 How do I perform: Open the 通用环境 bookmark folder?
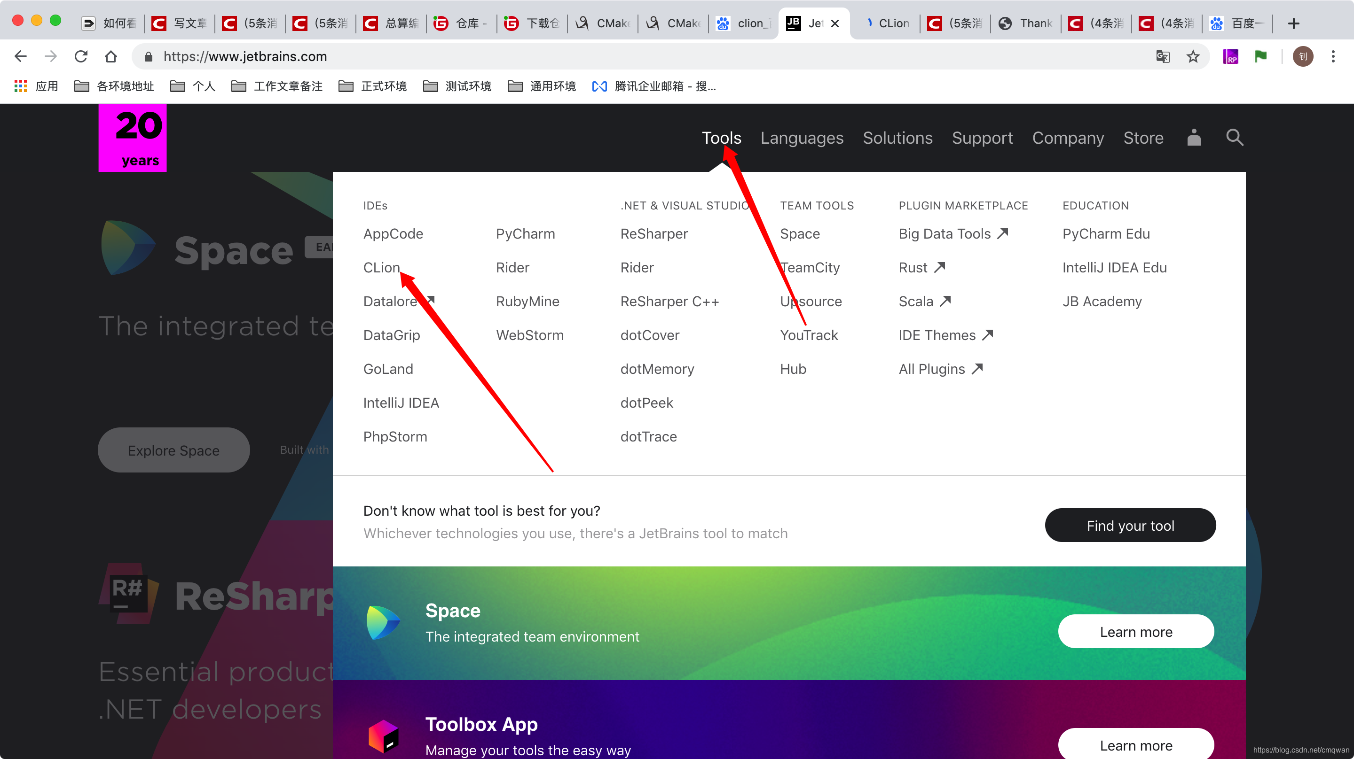[x=542, y=86]
